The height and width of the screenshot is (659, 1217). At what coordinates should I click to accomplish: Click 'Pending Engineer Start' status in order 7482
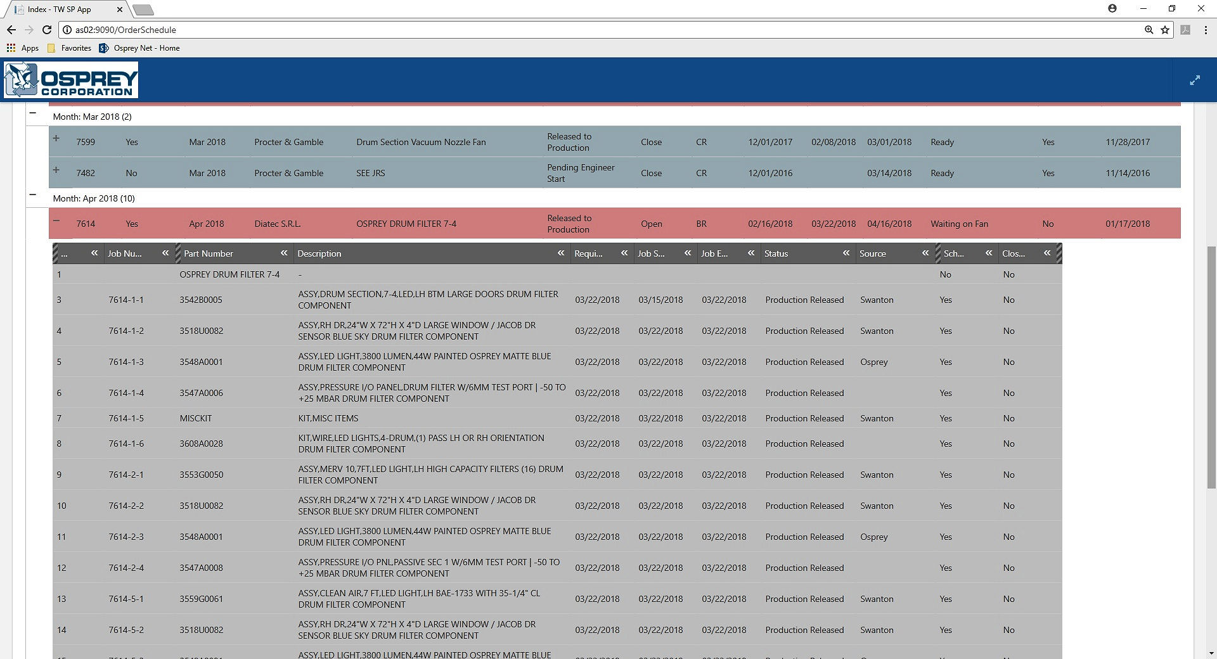[581, 173]
